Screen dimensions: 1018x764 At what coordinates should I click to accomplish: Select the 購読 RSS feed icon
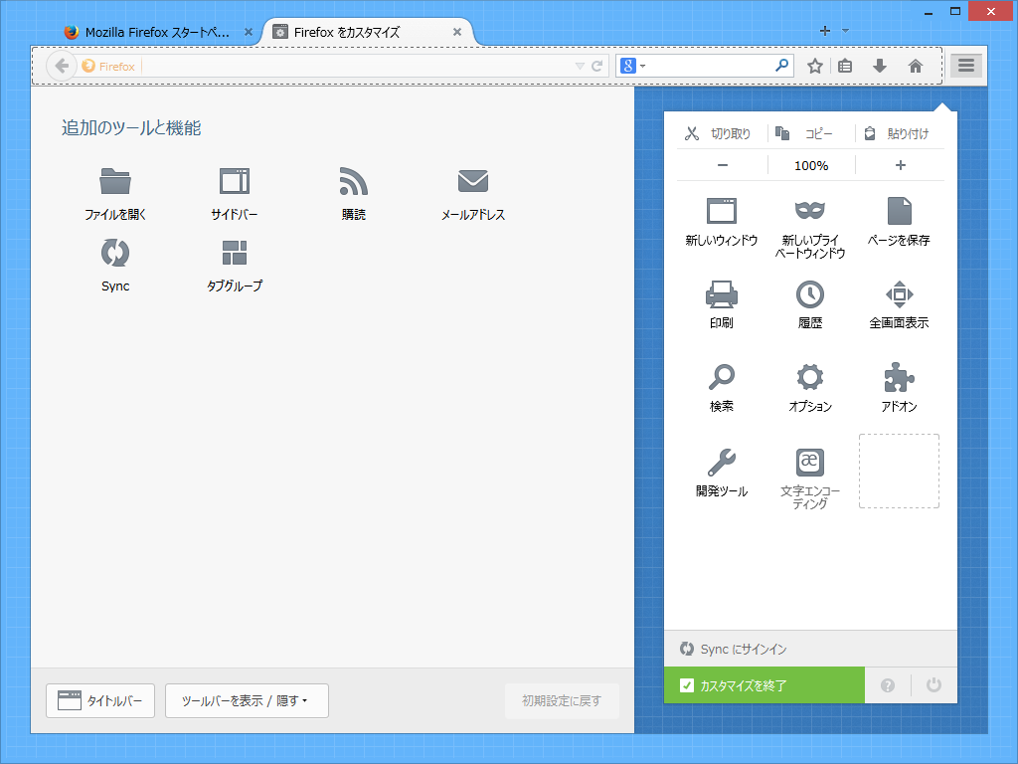tap(353, 181)
